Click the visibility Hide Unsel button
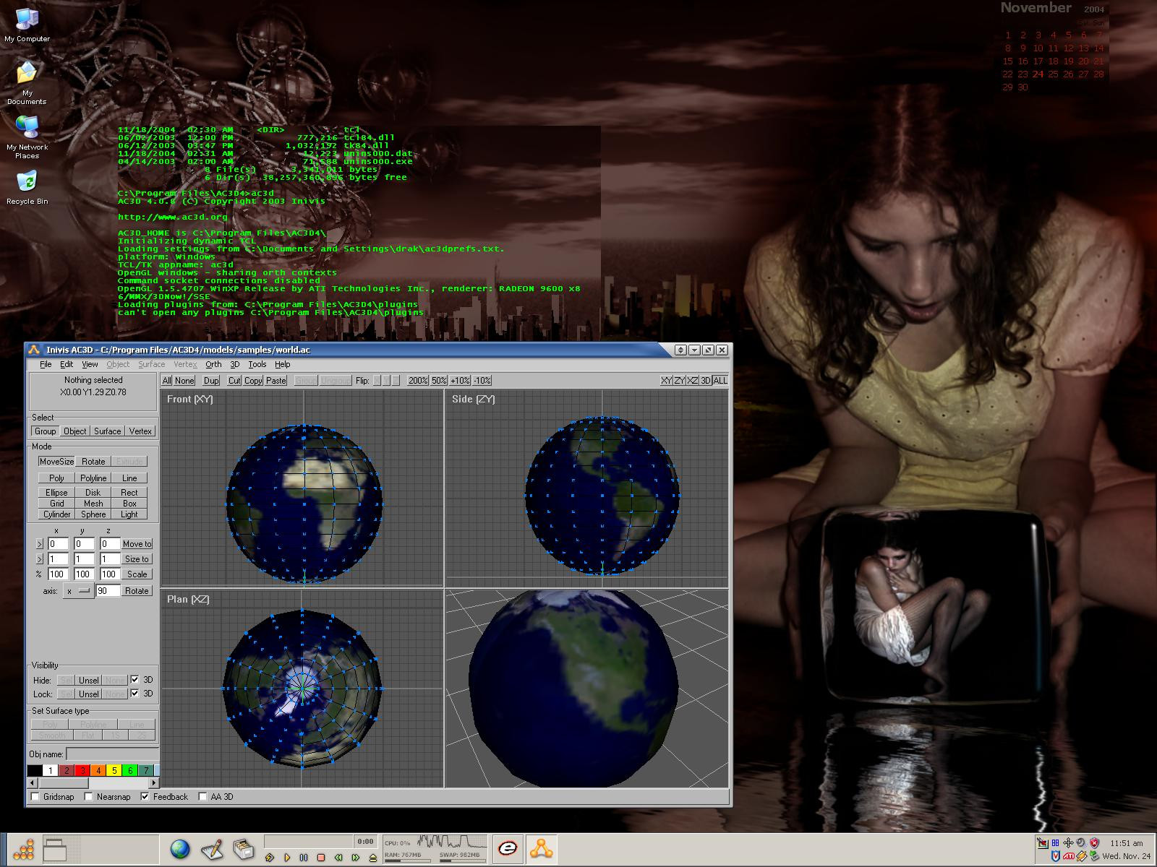 click(x=89, y=680)
